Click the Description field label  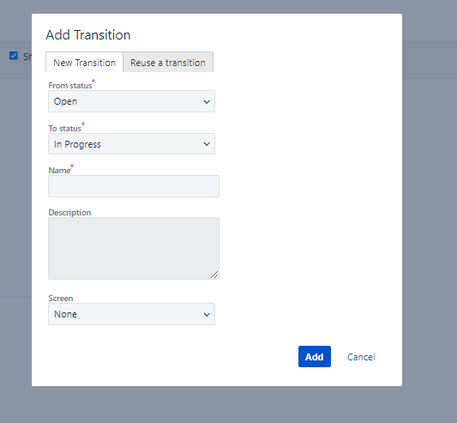coord(69,213)
